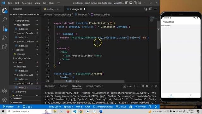Select the index.jsx editor tab
Image resolution: width=202 pixels, height=114 pixels.
[x=76, y=9]
